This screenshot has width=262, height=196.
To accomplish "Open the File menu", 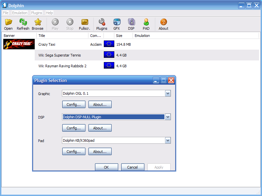I will pos(6,13).
